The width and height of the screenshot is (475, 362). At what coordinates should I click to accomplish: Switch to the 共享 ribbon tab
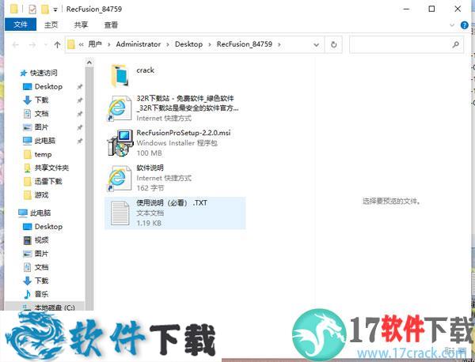(81, 25)
